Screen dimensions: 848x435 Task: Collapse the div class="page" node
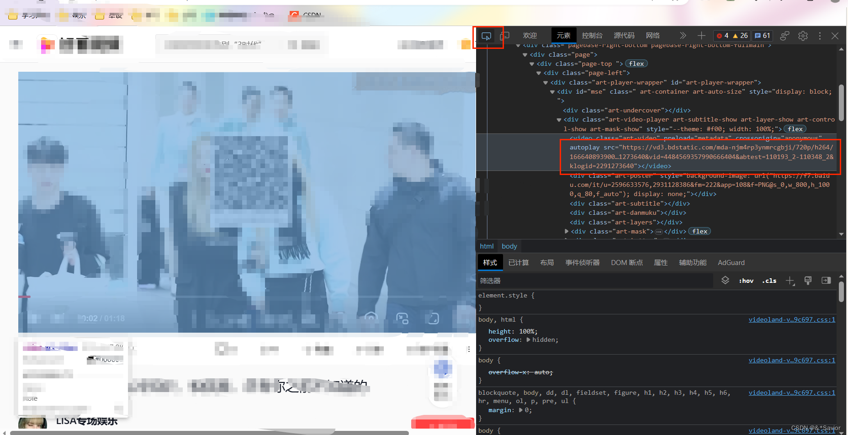[525, 55]
